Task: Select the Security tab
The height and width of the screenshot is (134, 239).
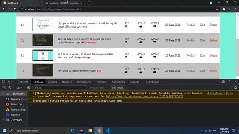Action: coord(134,82)
